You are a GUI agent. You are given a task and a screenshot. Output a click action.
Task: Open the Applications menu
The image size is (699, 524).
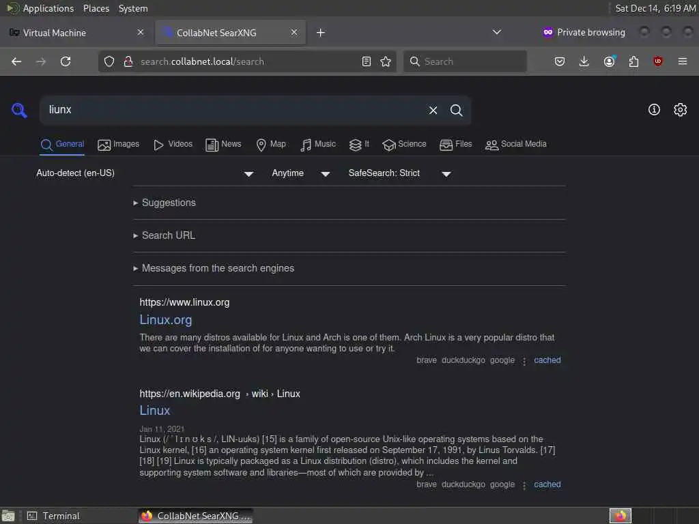pos(48,8)
